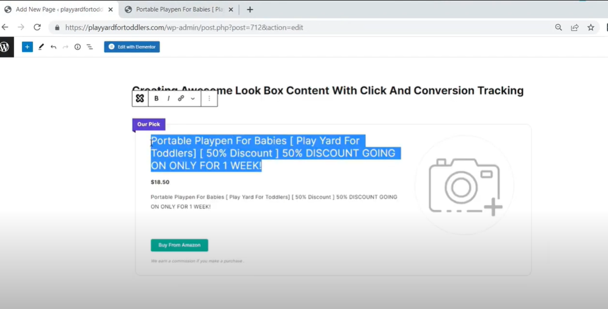
Task: Click the block type icon in block toolbar
Action: point(140,99)
